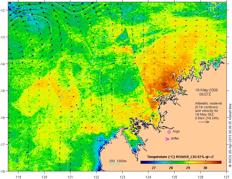Select the 06:07Z time label
Screen dimensions: 232x179
(x=205, y=94)
